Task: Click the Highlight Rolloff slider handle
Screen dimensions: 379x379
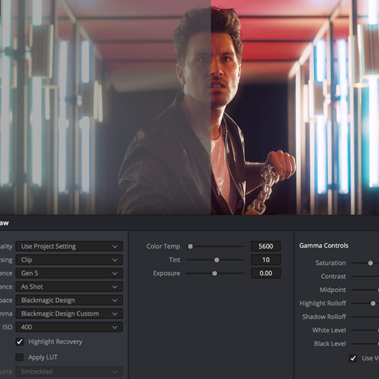Action: [x=373, y=303]
